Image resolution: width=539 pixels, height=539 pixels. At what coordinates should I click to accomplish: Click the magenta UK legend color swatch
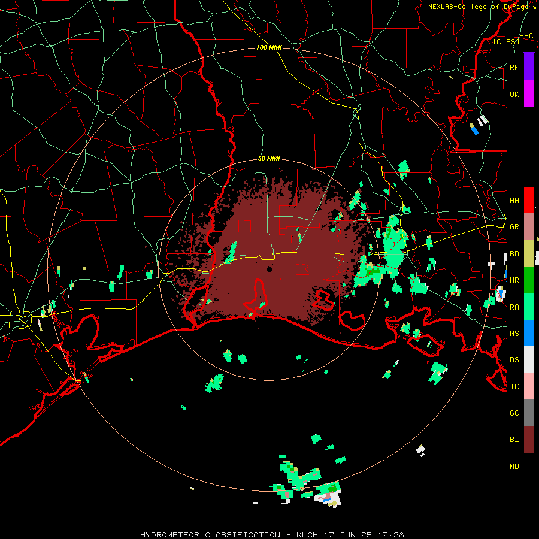click(x=529, y=94)
